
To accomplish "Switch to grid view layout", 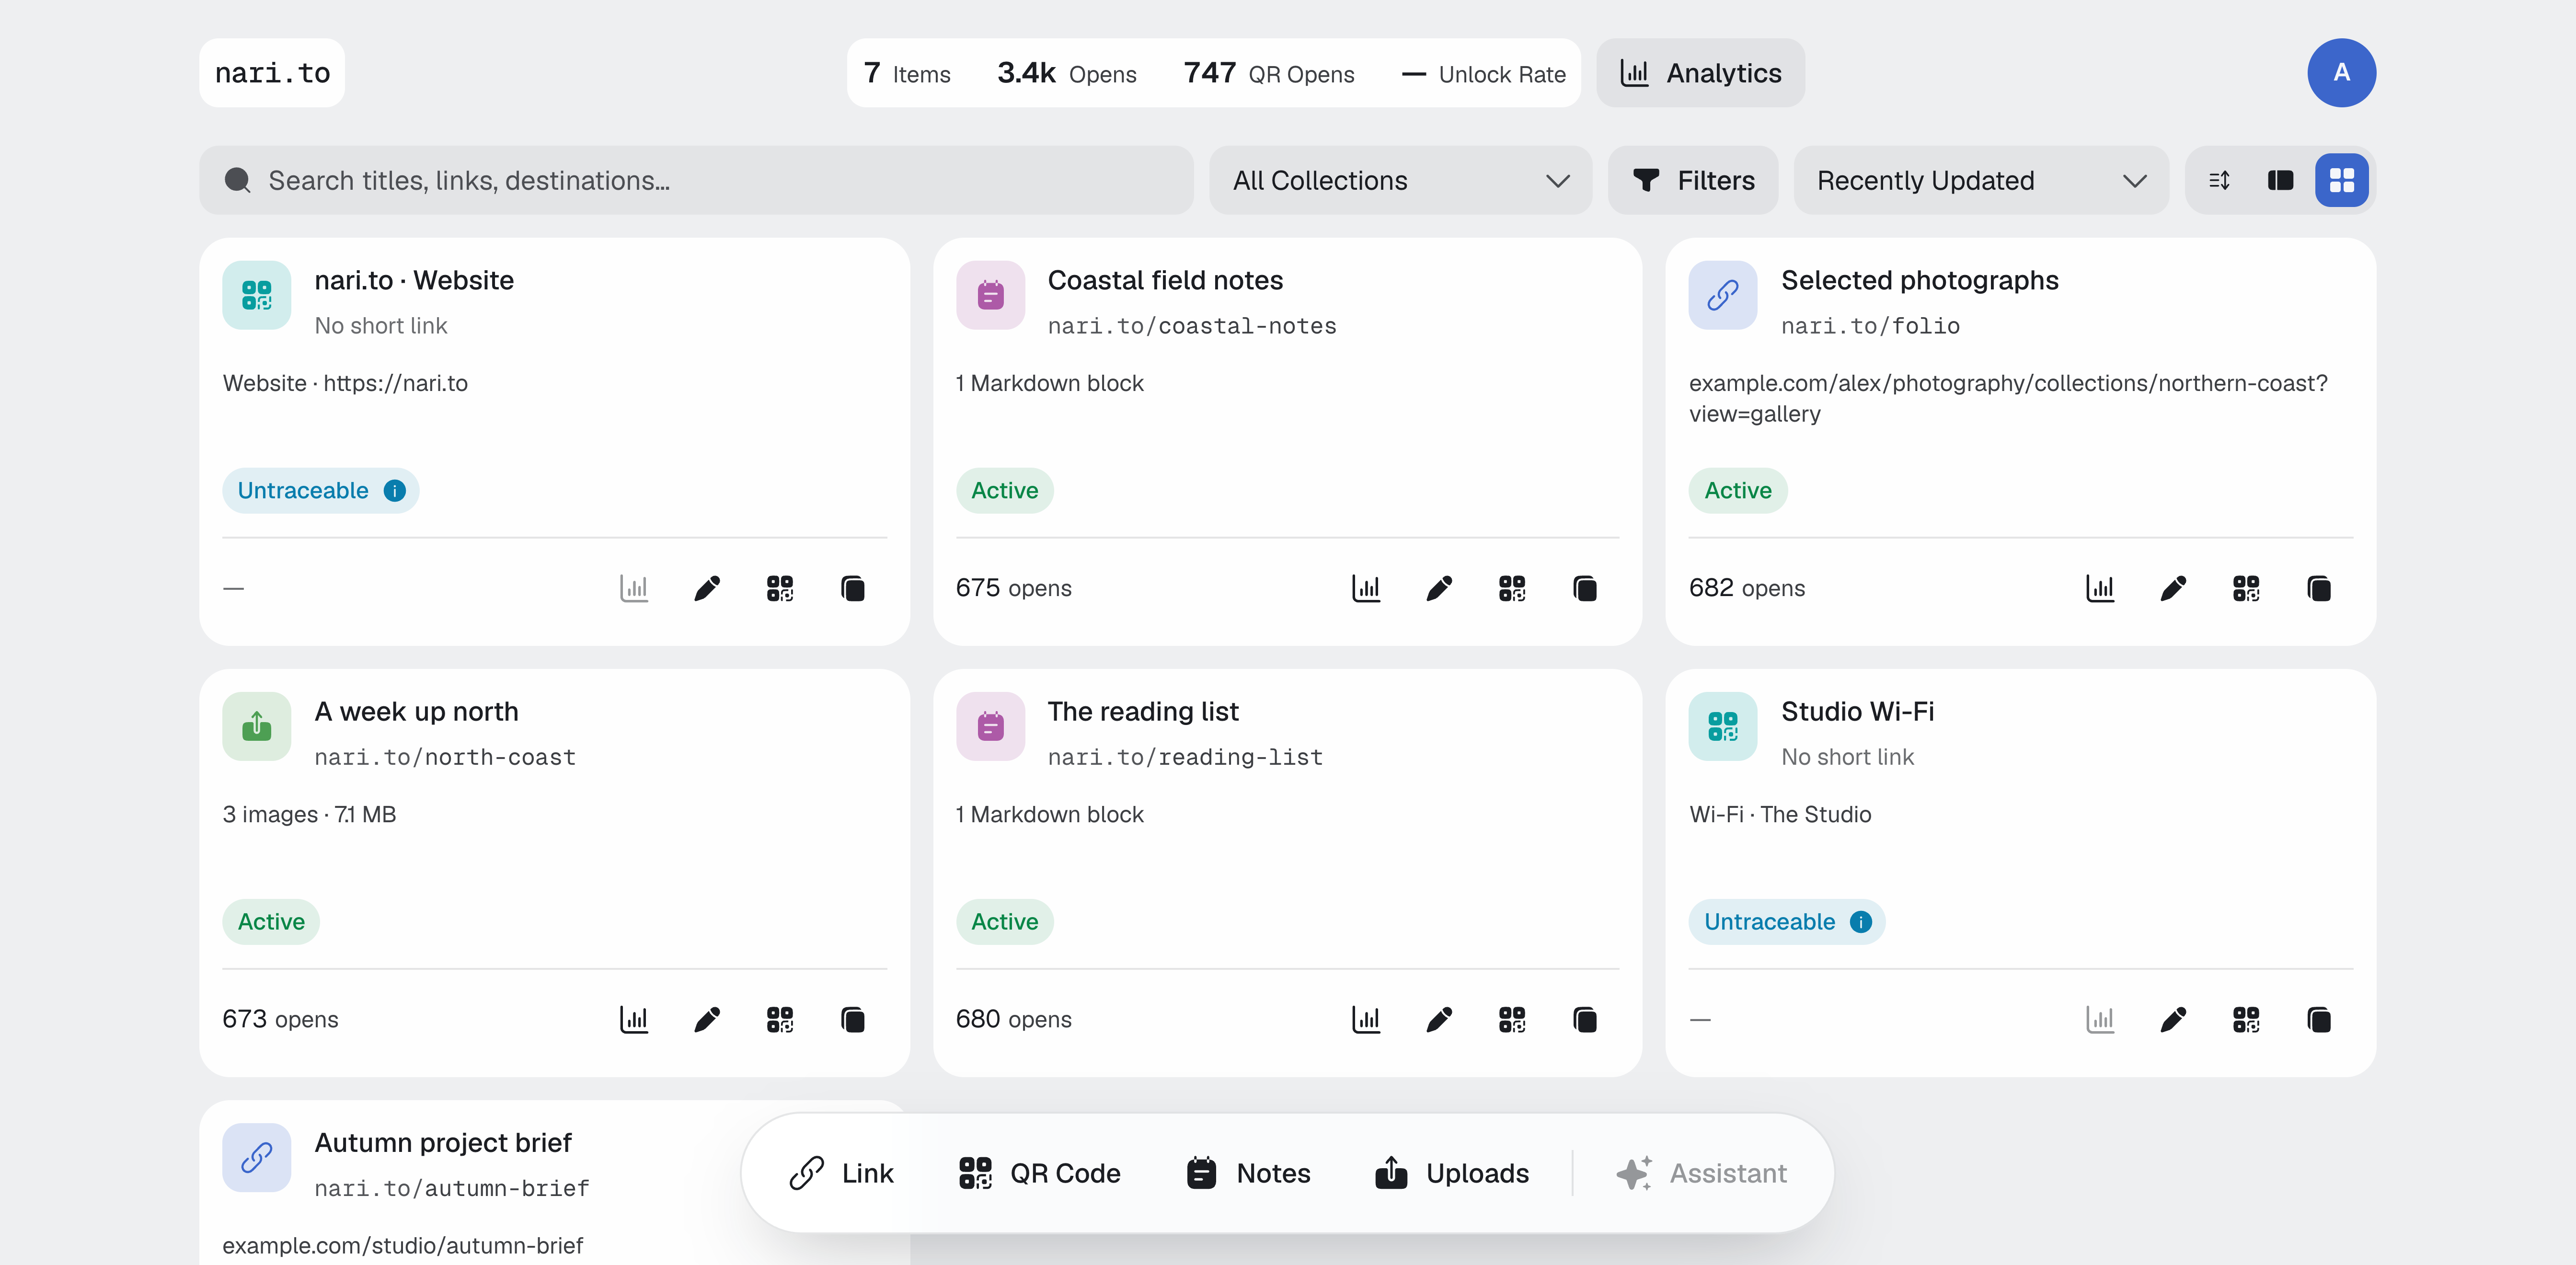I will click(2342, 180).
